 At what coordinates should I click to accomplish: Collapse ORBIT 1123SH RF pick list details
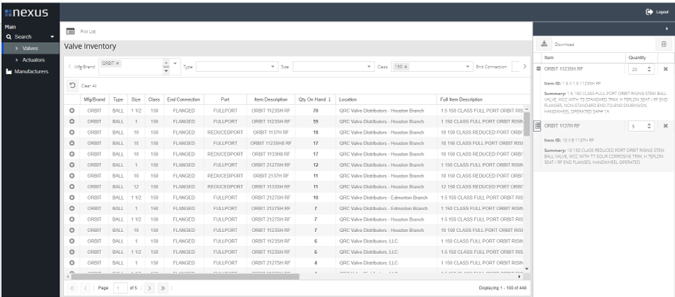[538, 68]
